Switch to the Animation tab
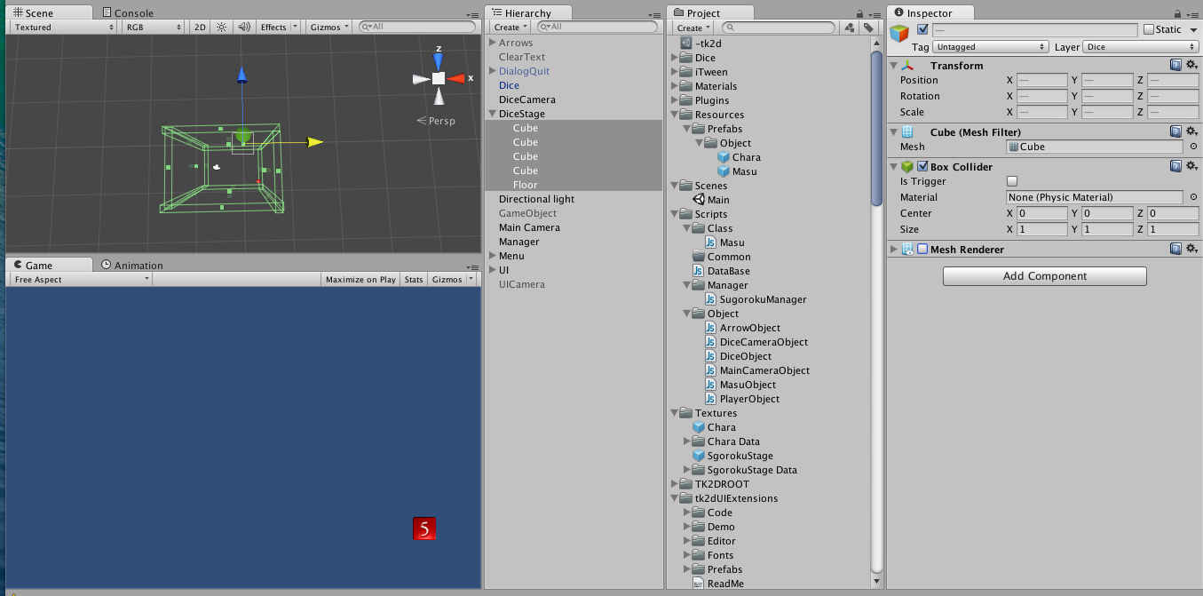1203x596 pixels. click(131, 265)
